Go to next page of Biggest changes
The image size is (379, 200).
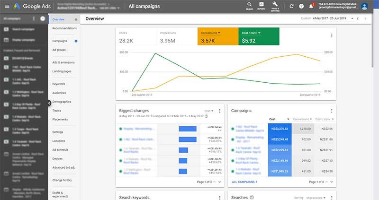[x=220, y=182]
